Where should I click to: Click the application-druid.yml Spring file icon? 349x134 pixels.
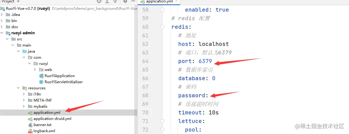(x=30, y=119)
